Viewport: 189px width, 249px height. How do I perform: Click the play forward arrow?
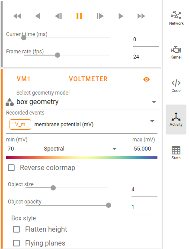(121, 16)
